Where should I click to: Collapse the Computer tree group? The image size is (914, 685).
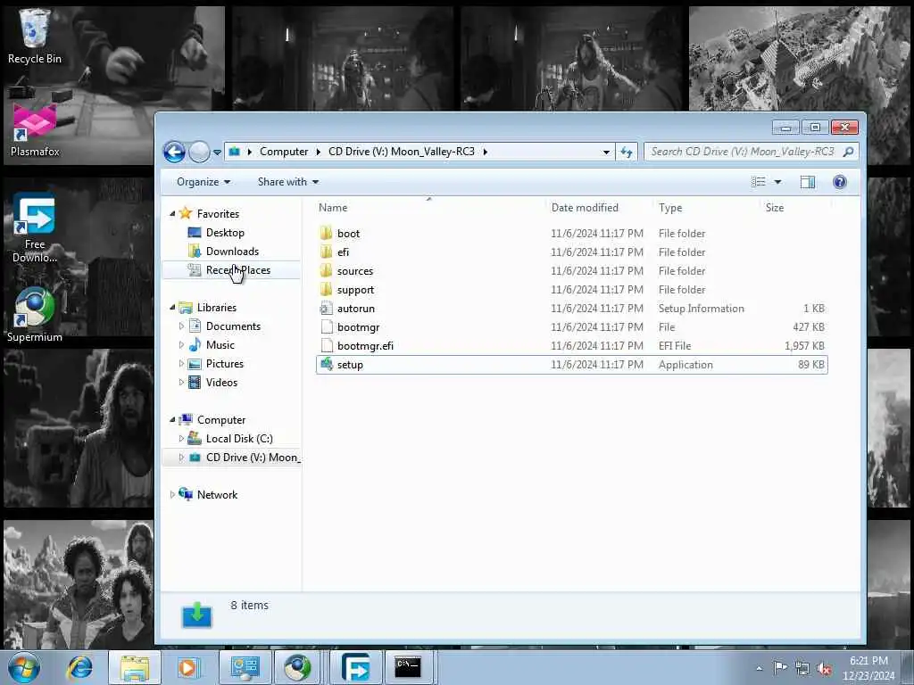tap(172, 419)
